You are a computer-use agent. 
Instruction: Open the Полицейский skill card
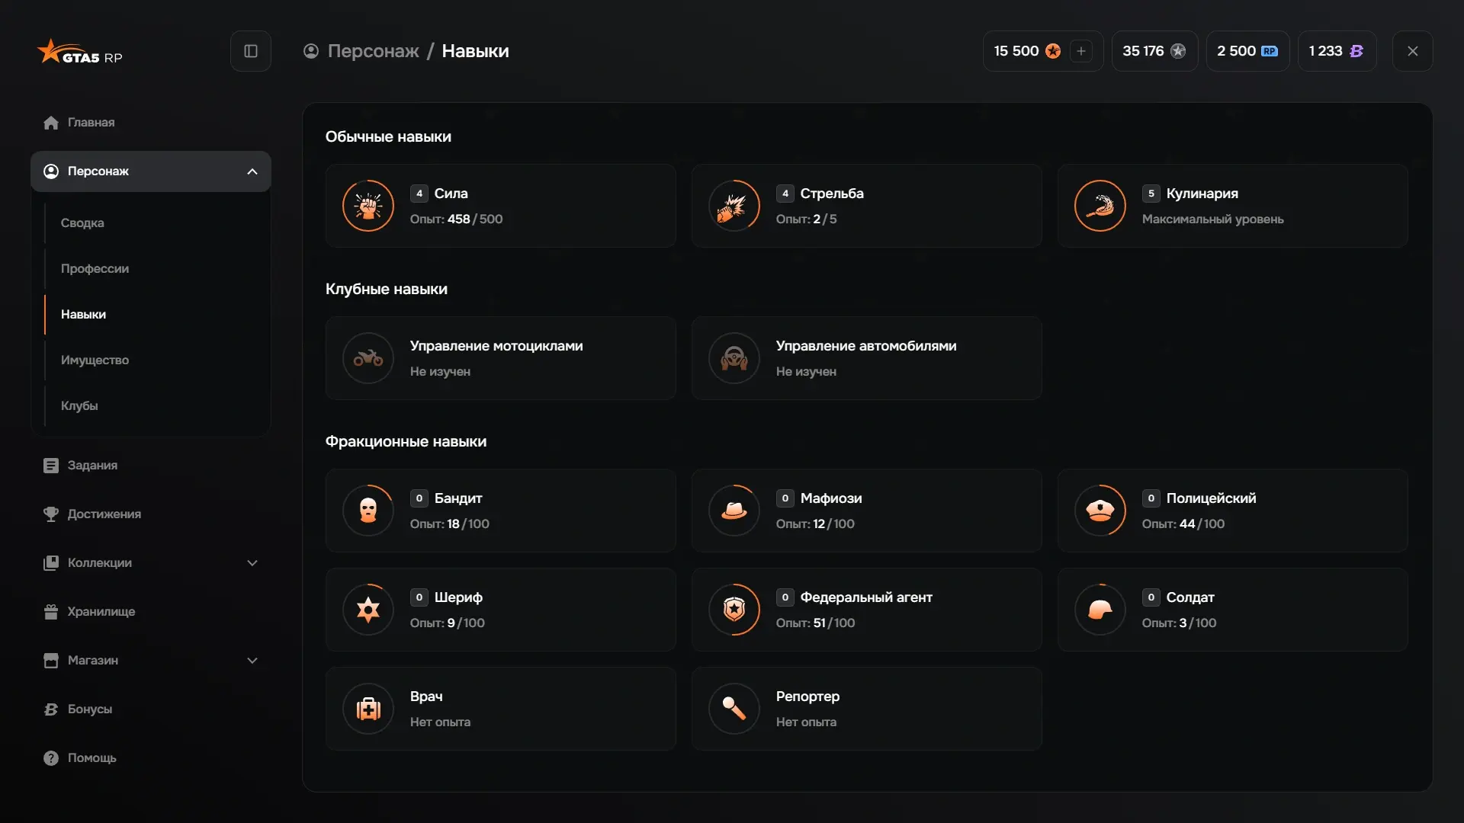(1232, 511)
